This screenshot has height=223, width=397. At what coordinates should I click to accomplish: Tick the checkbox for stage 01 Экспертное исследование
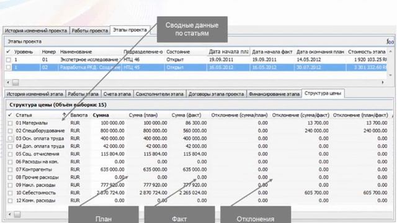pyautogui.click(x=8, y=60)
